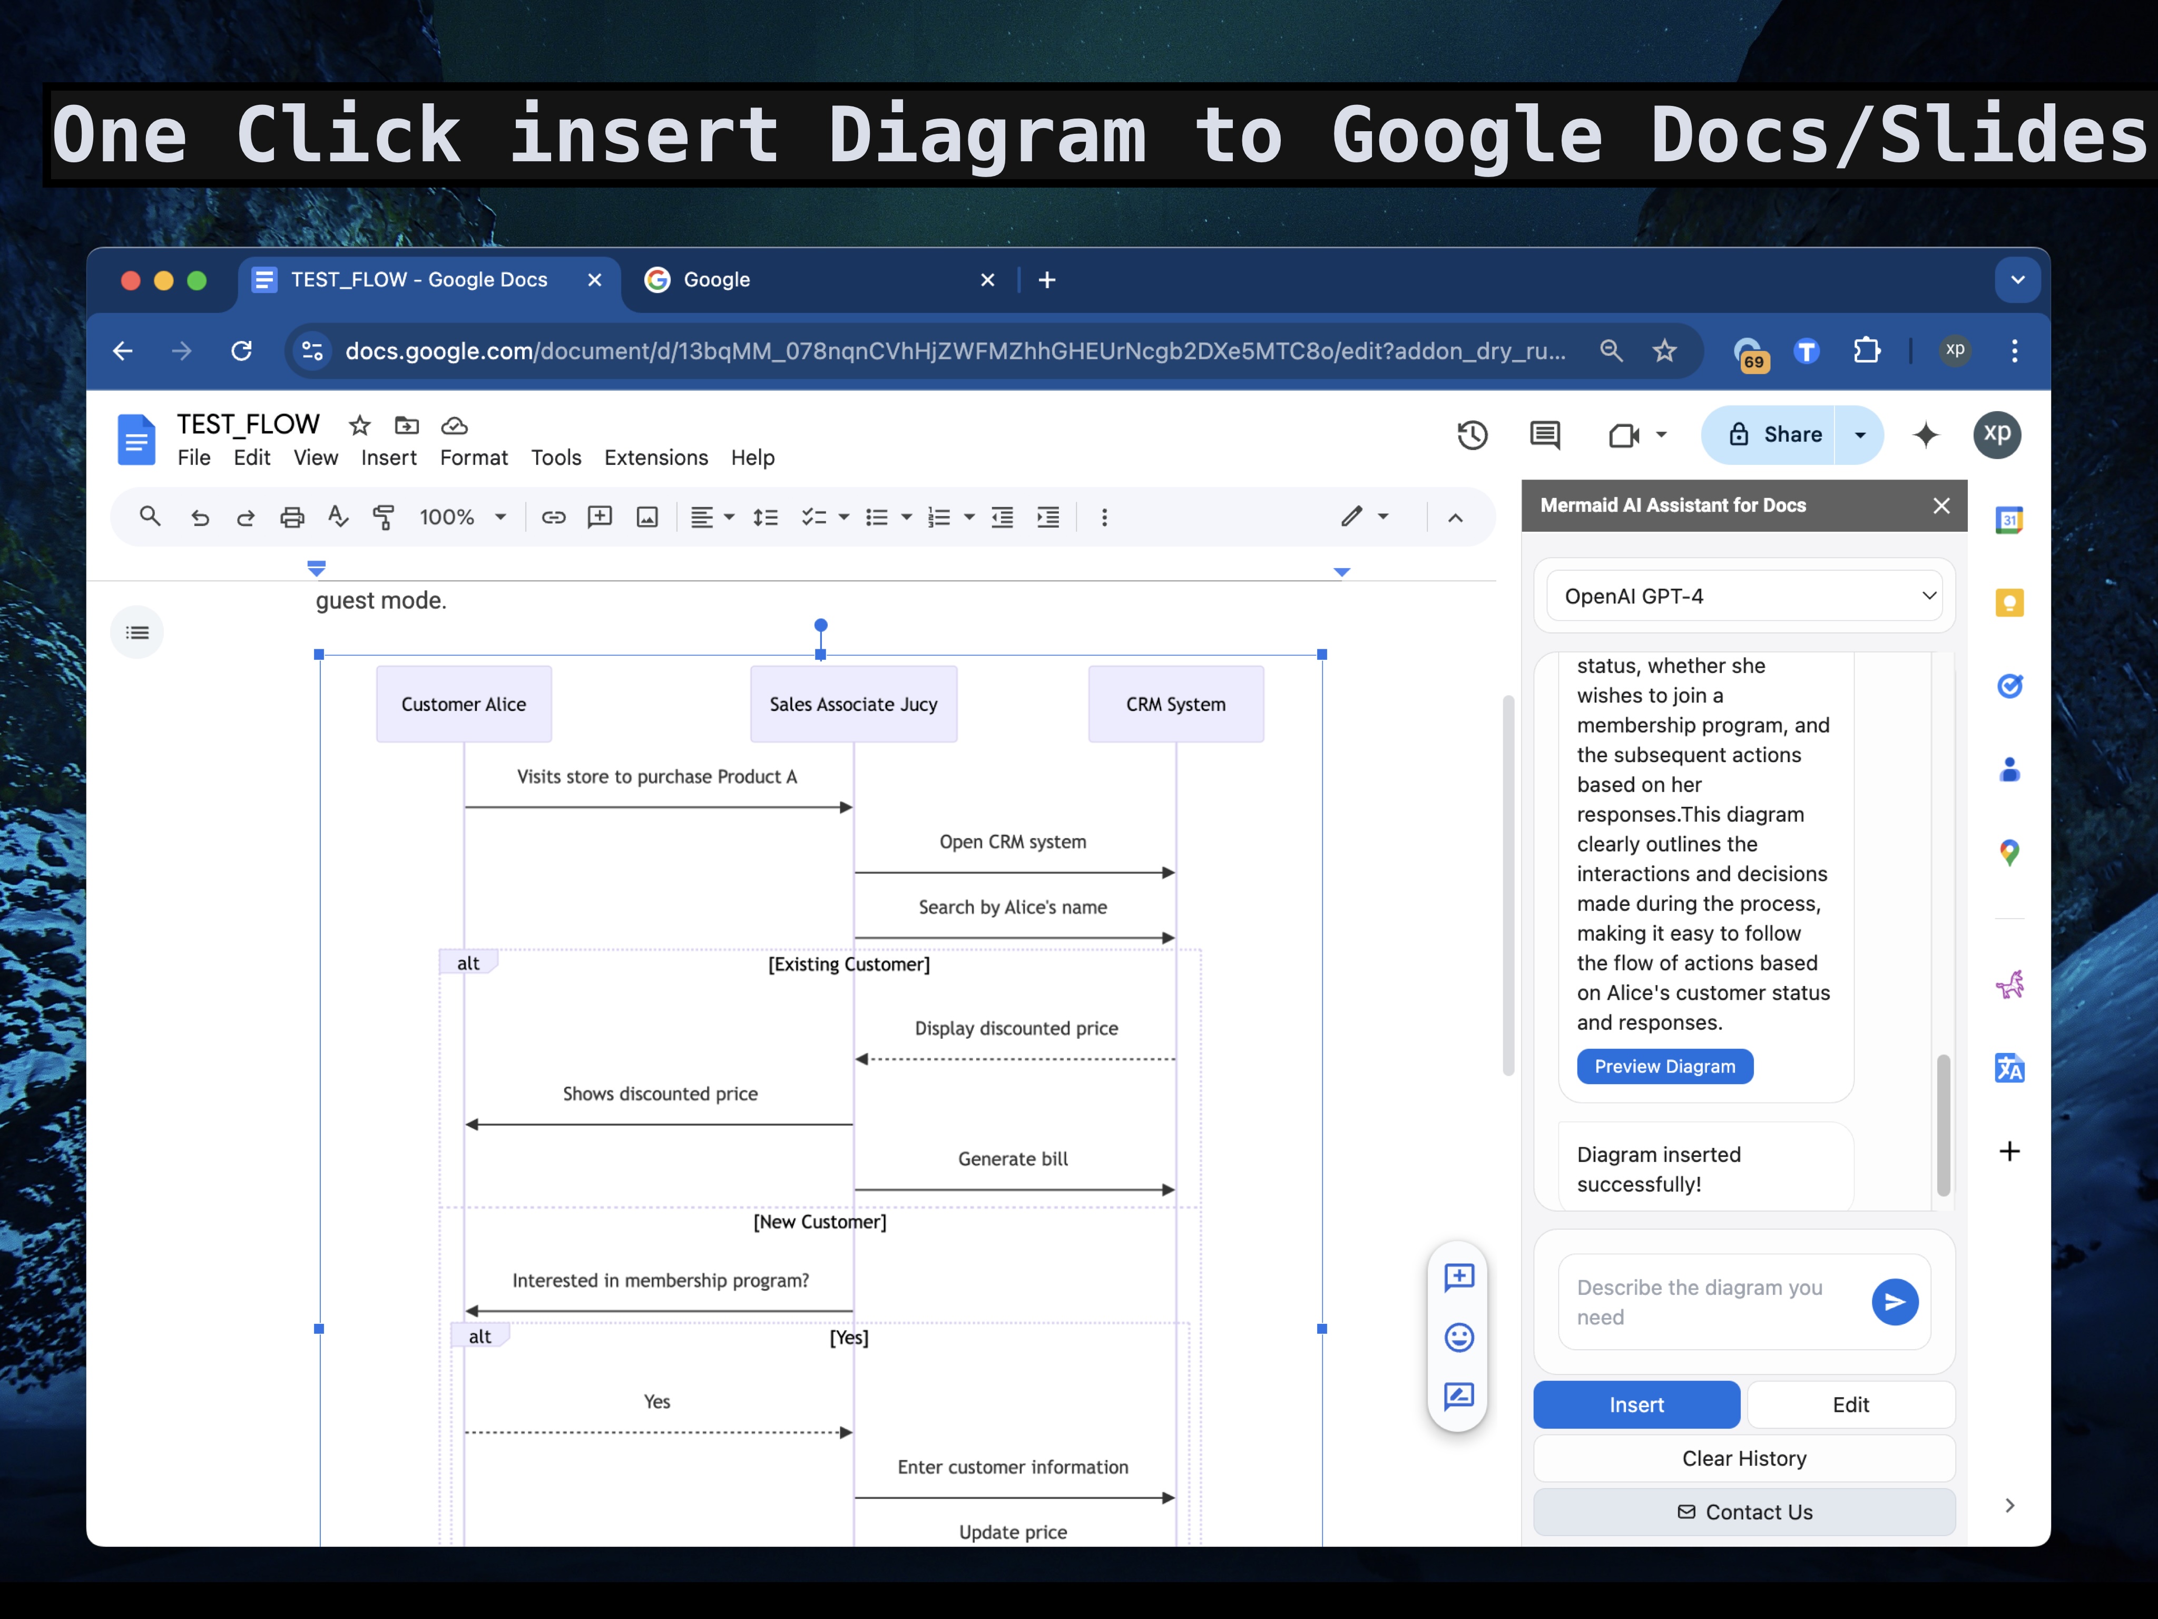The width and height of the screenshot is (2158, 1619).
Task: Print the TEST_FLOW document
Action: click(292, 517)
